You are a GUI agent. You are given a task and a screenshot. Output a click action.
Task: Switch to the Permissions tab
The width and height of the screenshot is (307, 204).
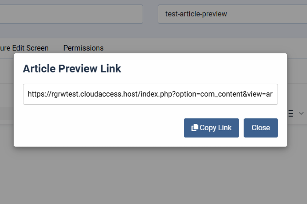[83, 48]
